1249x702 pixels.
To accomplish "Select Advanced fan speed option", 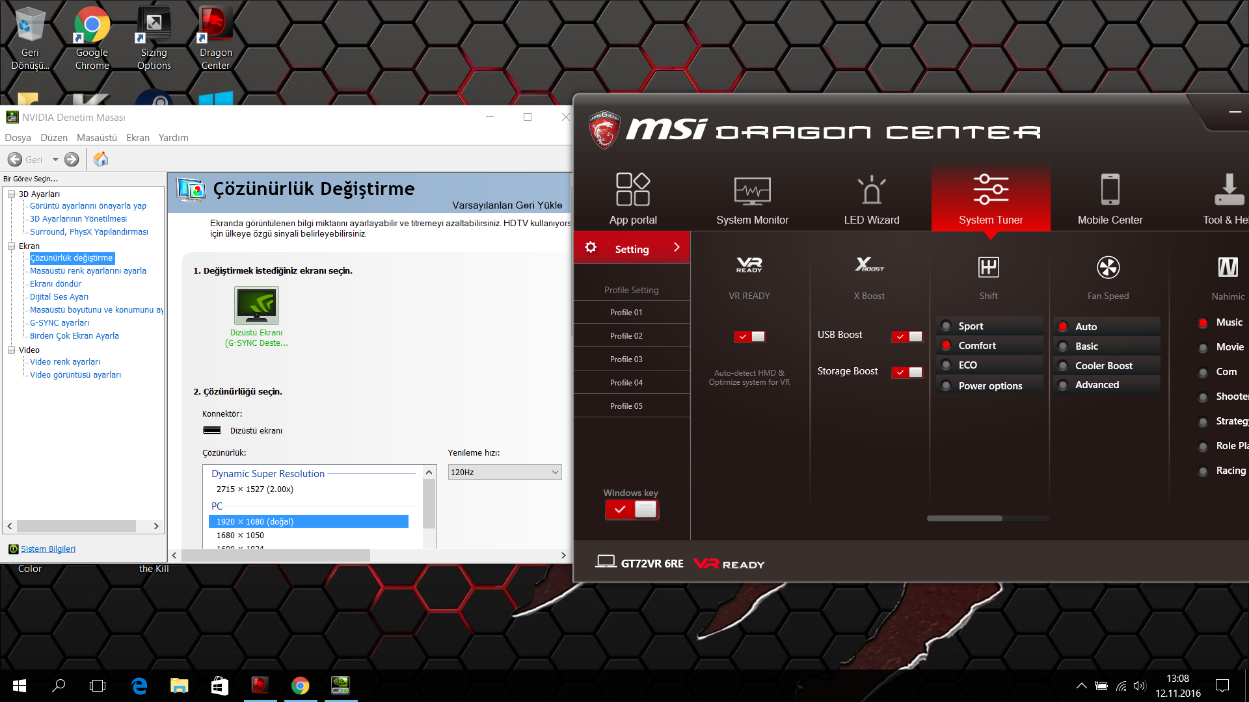I will click(1106, 385).
